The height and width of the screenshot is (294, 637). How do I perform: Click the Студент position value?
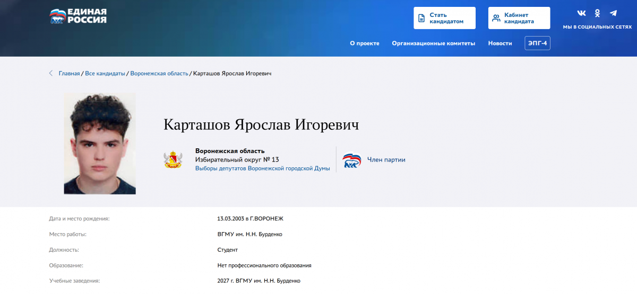click(228, 250)
